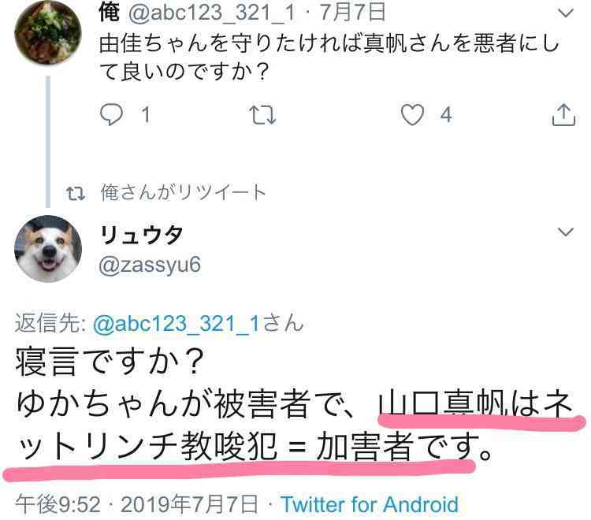Expand the chevron menu on リュウタ's tweet
591x520 pixels.
(565, 232)
